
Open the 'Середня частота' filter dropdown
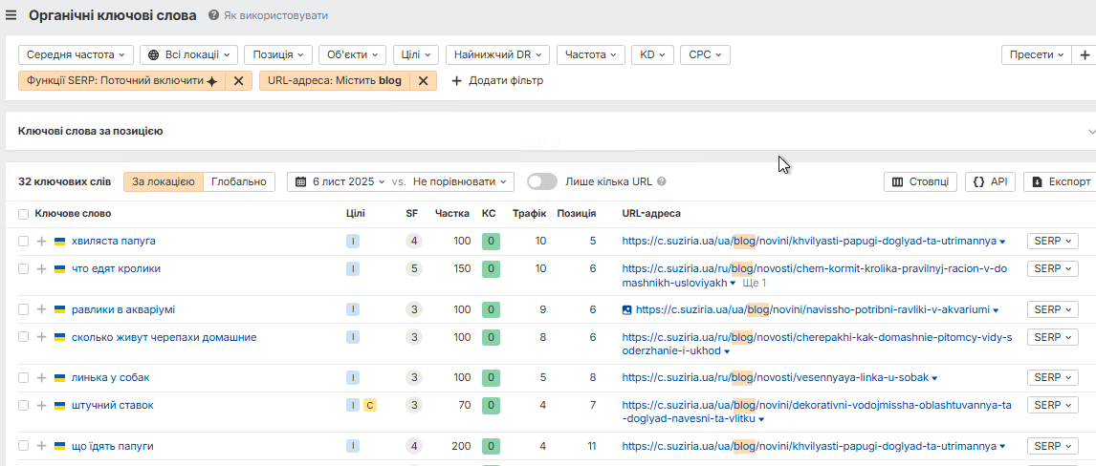coord(76,55)
